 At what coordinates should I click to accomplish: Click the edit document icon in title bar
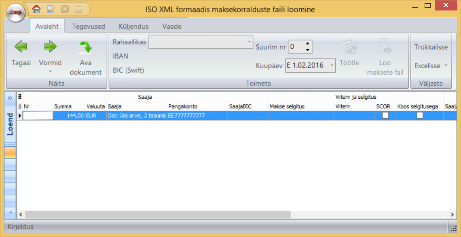tap(51, 9)
